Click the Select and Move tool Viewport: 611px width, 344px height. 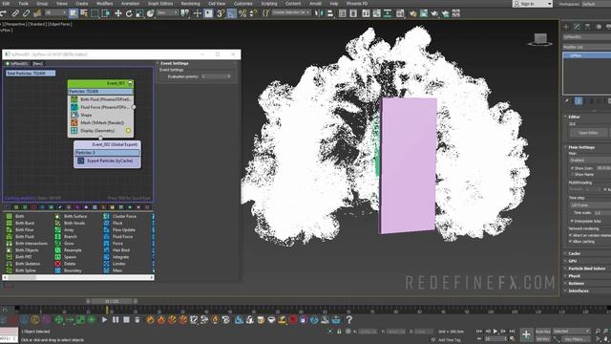(117, 13)
